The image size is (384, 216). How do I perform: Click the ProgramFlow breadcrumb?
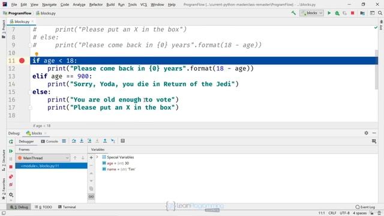click(x=17, y=13)
